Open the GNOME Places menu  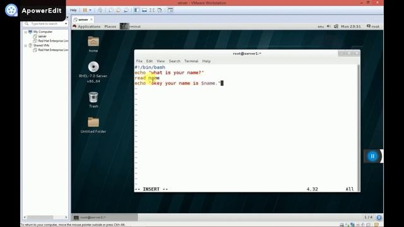110,26
